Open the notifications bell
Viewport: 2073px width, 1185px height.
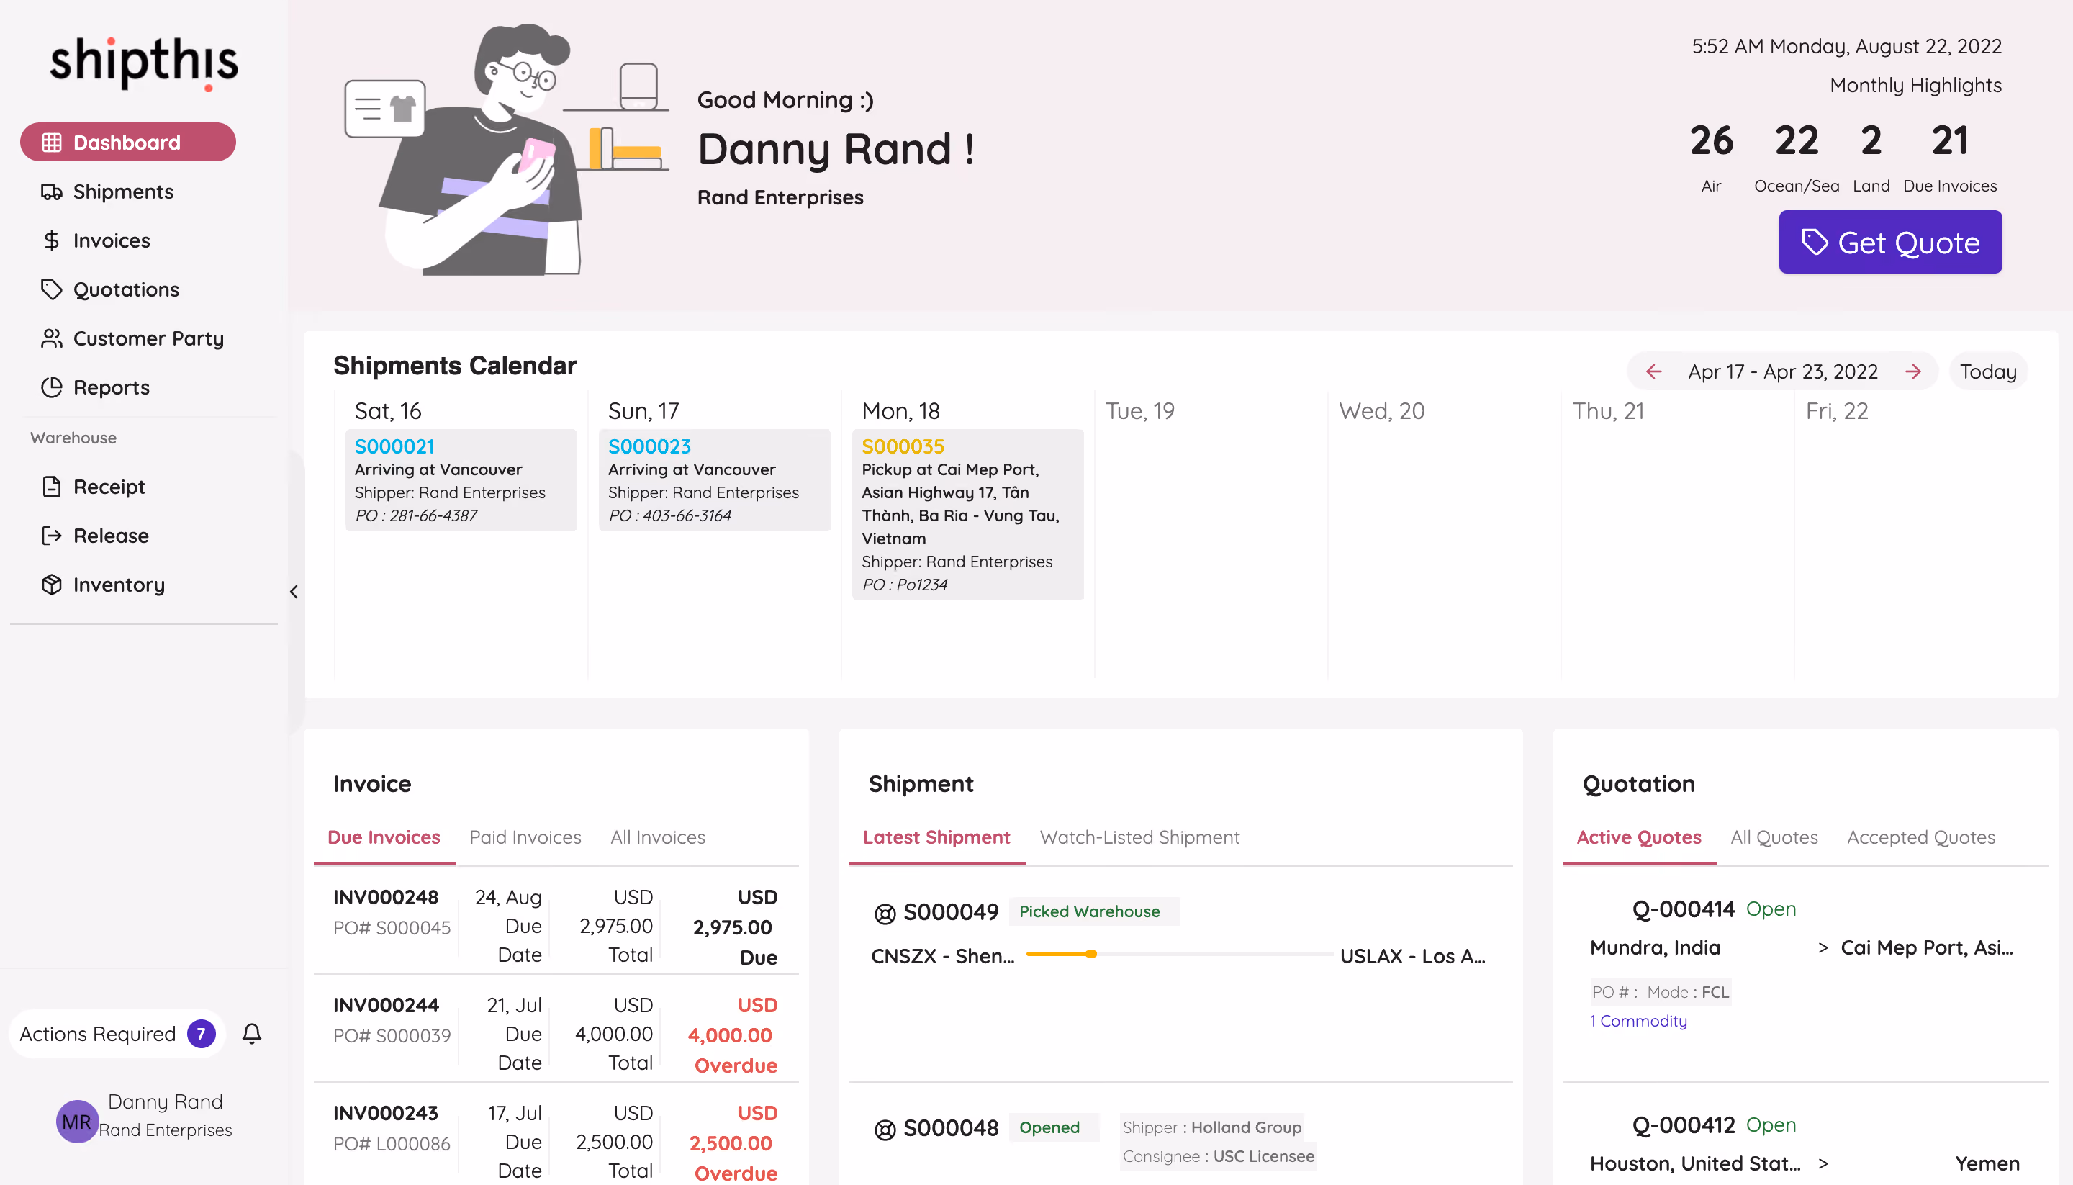click(x=252, y=1034)
